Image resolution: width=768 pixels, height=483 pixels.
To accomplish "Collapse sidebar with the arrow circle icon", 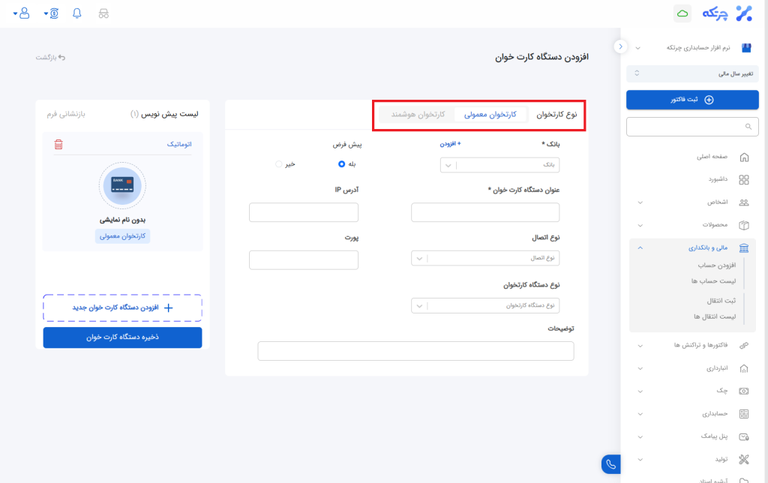I will click(620, 46).
